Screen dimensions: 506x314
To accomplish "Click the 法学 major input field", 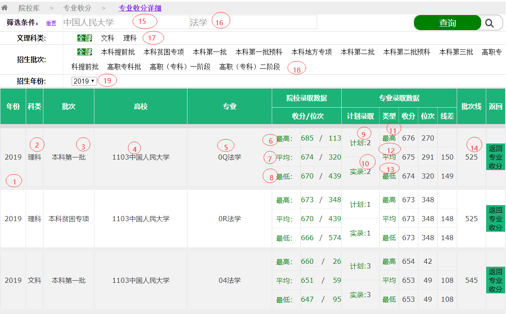I will coord(253,22).
